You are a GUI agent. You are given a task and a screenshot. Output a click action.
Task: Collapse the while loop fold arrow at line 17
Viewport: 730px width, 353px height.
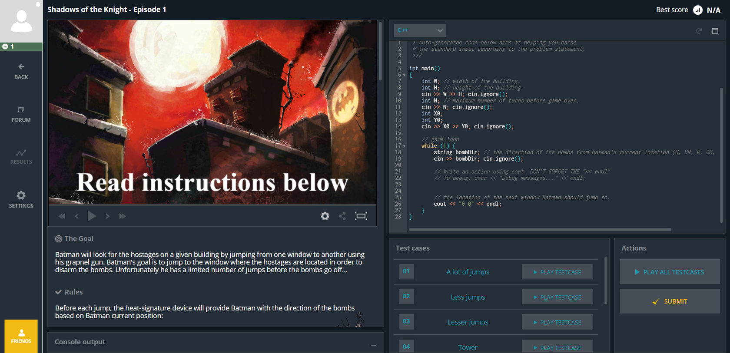point(405,146)
